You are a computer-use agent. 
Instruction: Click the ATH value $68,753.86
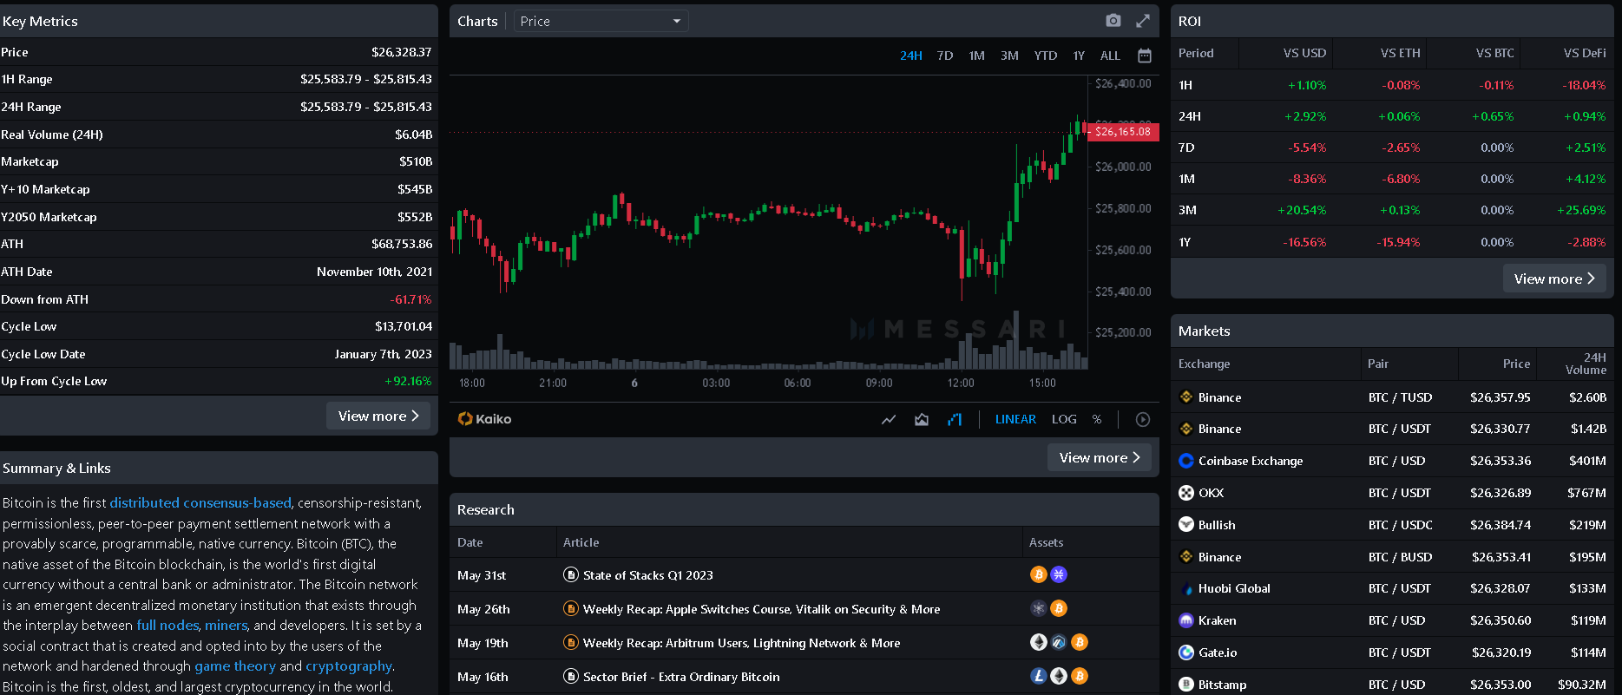tap(402, 244)
